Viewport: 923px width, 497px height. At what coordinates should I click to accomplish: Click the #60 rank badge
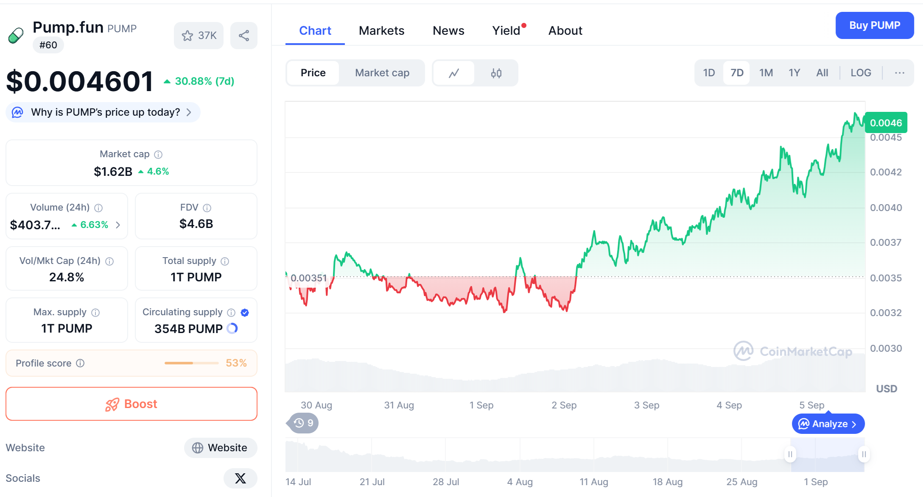[x=48, y=45]
